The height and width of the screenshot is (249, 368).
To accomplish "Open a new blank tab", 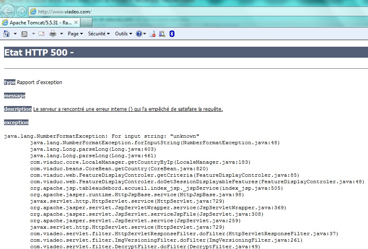I will 86,22.
